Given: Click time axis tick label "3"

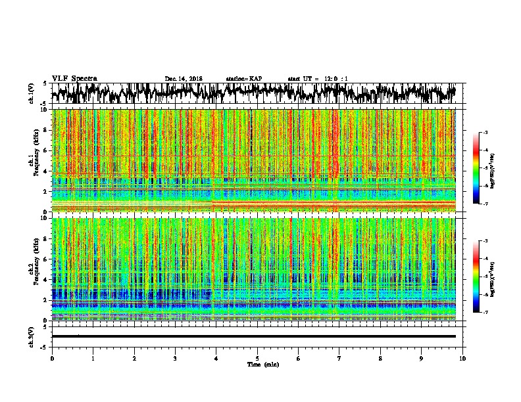Looking at the screenshot, I should (175, 359).
